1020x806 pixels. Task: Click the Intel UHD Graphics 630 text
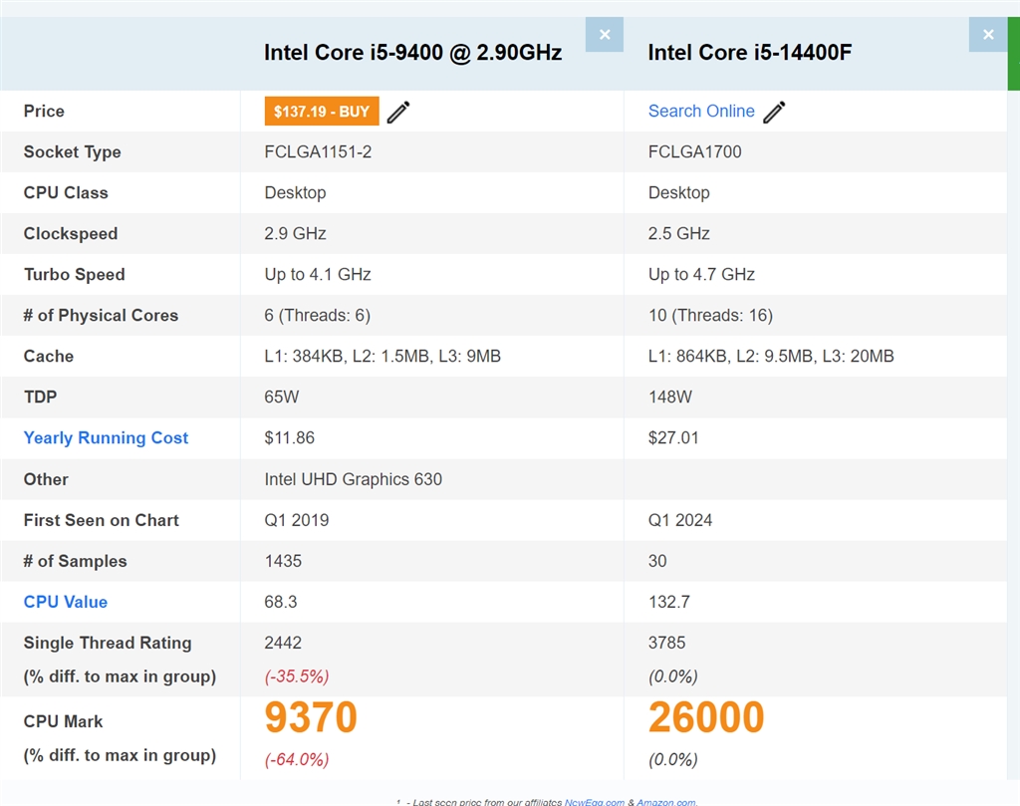(353, 479)
